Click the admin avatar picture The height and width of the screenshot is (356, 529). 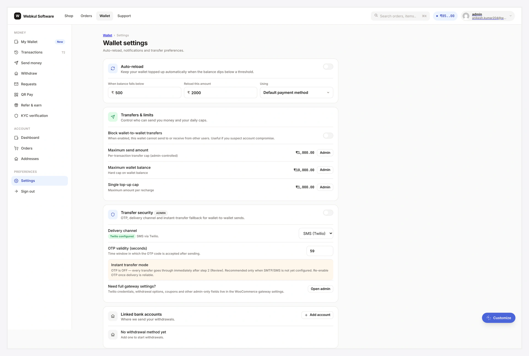point(466,16)
